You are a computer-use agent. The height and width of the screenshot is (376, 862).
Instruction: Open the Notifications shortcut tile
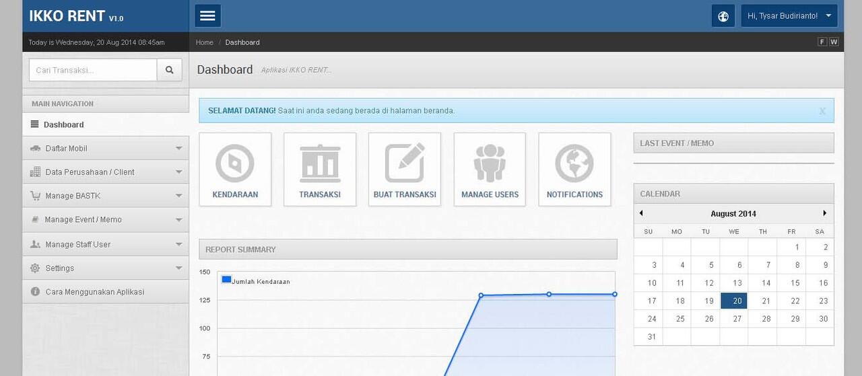point(574,170)
